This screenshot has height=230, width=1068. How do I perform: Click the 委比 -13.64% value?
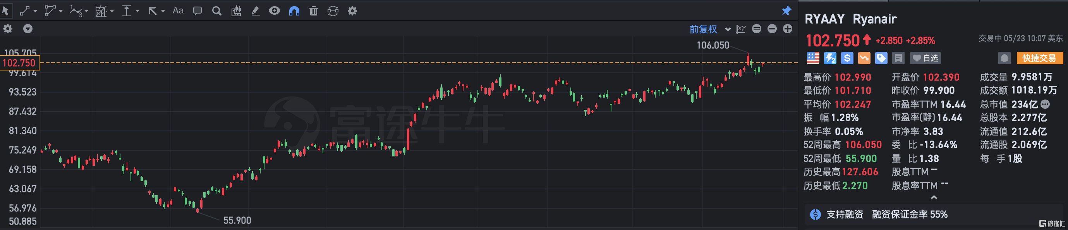[x=938, y=145]
